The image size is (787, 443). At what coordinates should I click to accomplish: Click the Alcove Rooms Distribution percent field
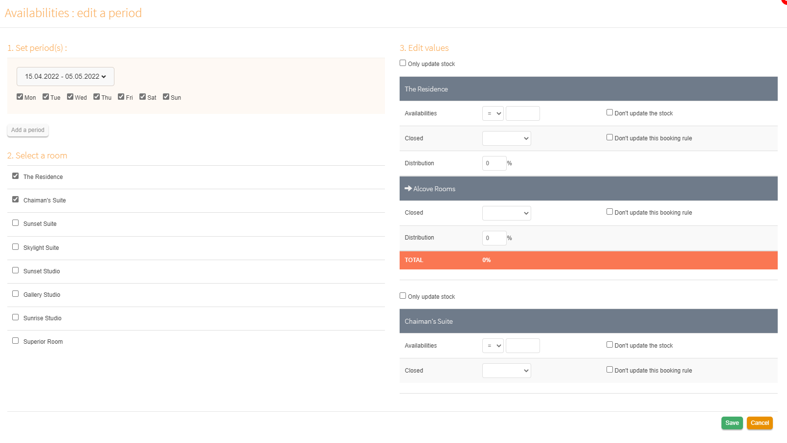(494, 238)
